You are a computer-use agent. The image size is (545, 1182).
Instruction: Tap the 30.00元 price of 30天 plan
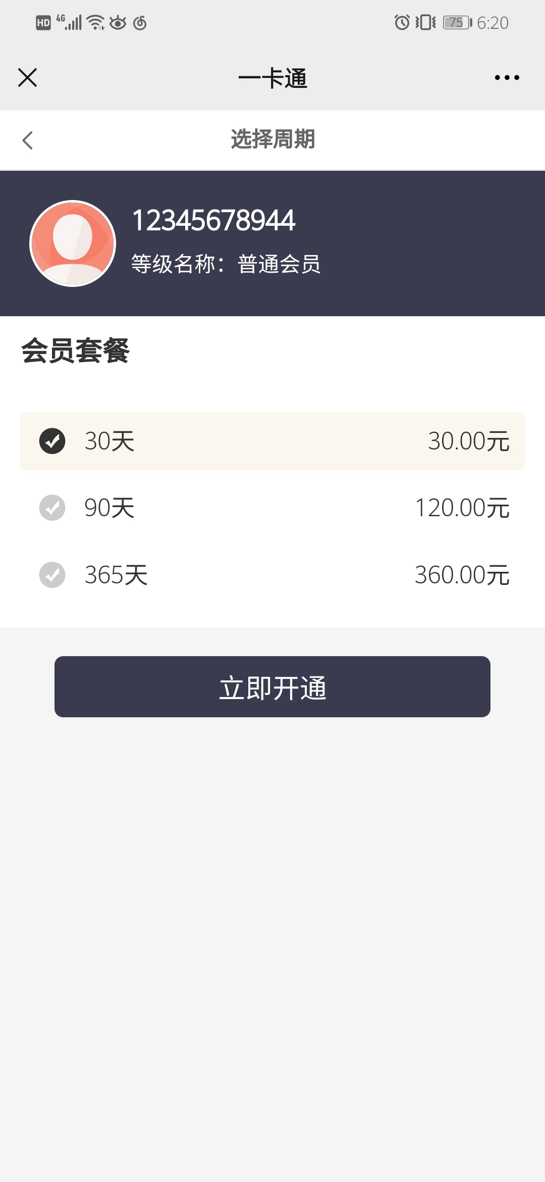(468, 441)
